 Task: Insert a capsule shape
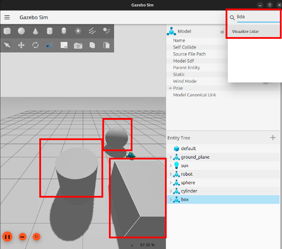[64, 31]
